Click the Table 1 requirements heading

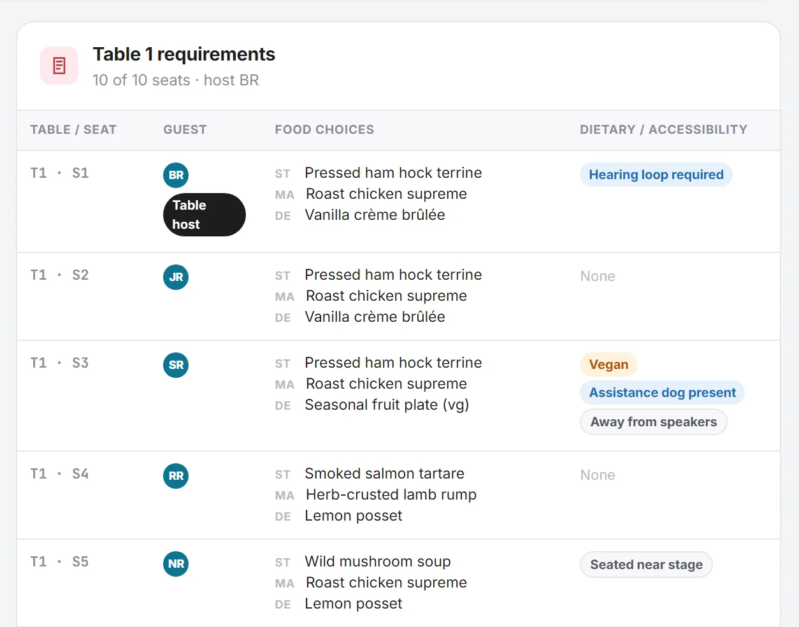184,54
